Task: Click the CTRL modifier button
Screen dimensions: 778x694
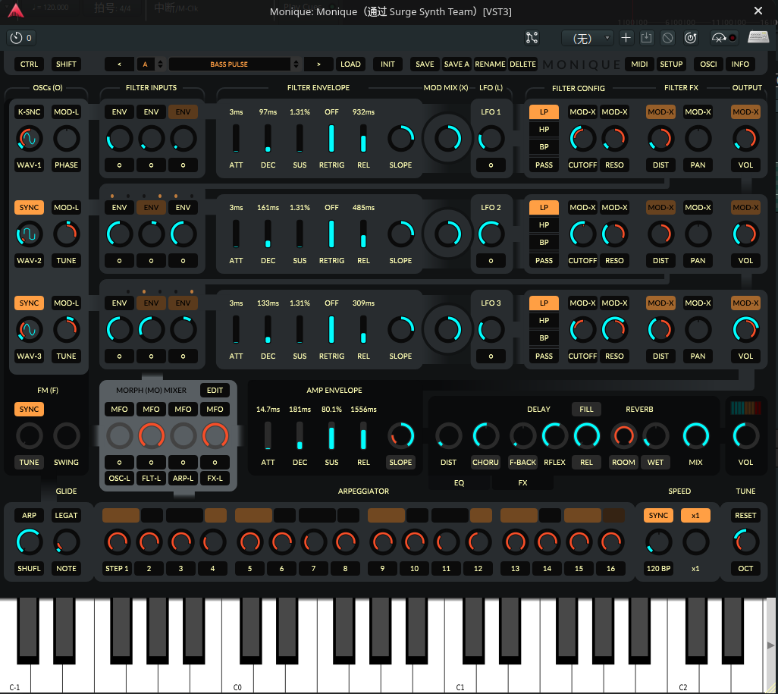Action: (x=29, y=64)
